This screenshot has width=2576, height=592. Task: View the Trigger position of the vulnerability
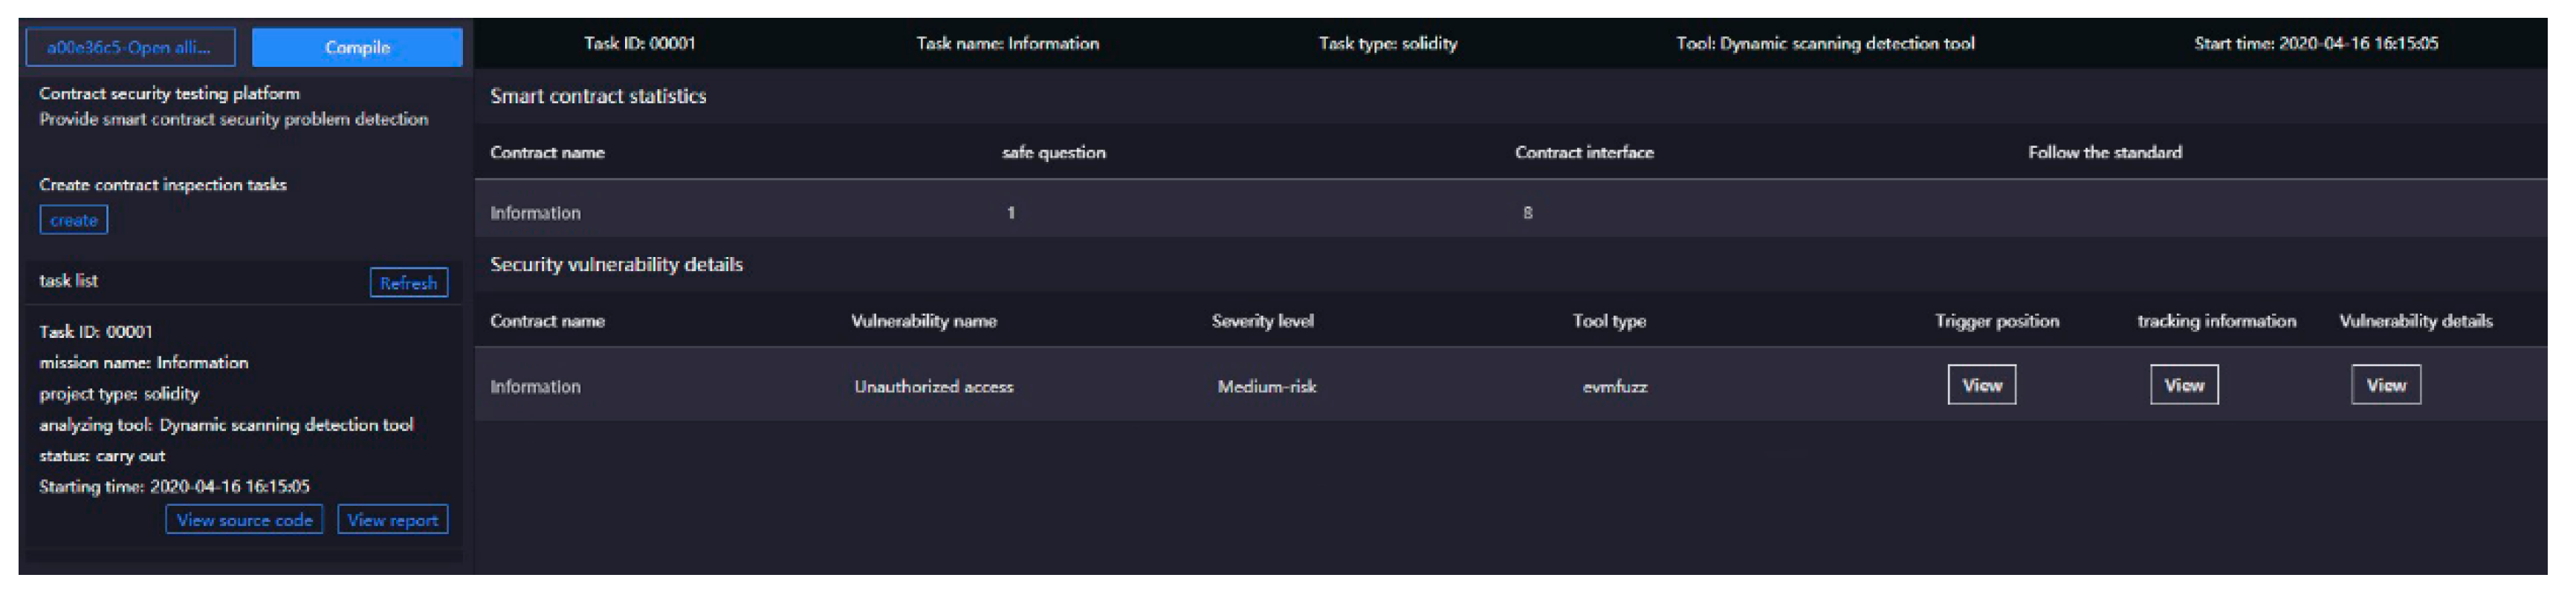(1981, 385)
